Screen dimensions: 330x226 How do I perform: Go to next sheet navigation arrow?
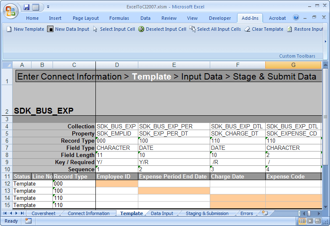point(16,213)
